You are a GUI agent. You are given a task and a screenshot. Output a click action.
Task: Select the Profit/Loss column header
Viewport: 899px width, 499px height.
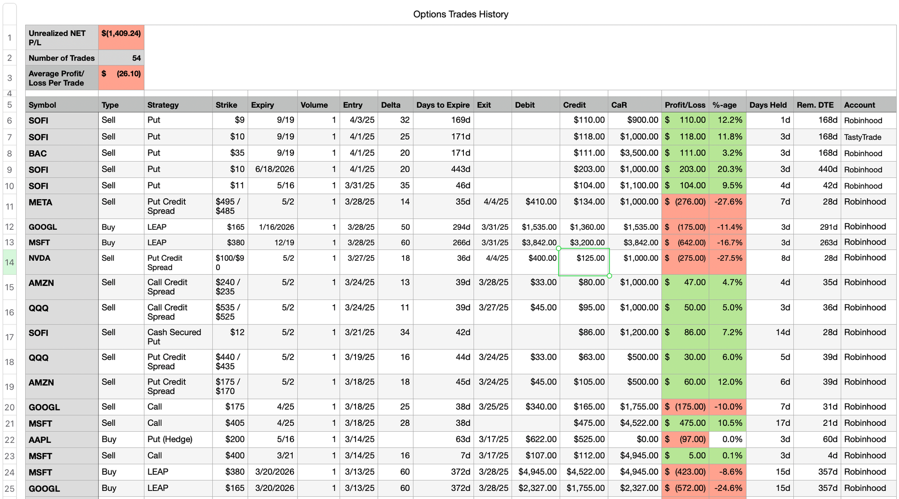click(685, 105)
